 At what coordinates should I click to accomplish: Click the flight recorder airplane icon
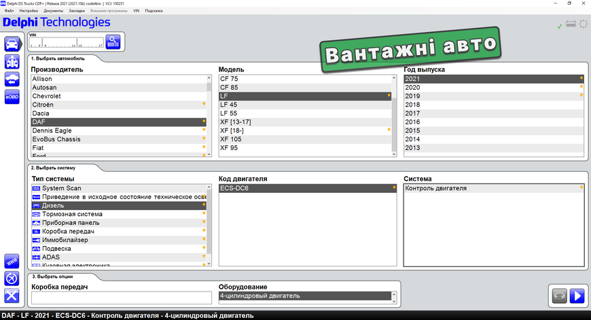(x=12, y=279)
